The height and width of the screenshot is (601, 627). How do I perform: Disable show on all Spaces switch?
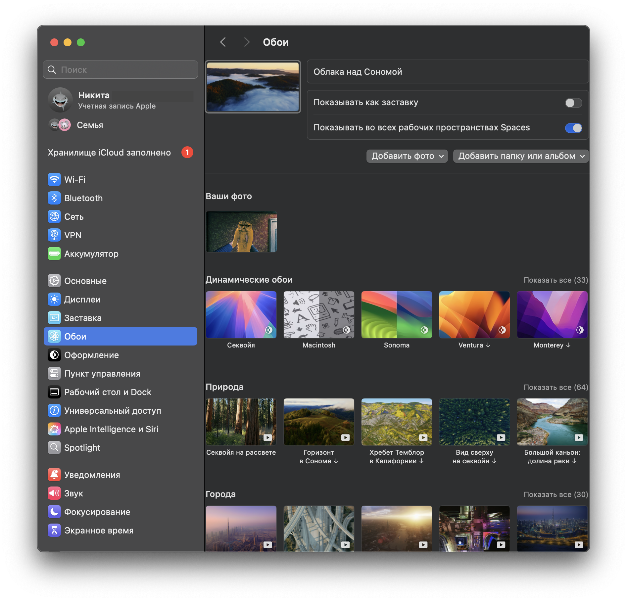pyautogui.click(x=573, y=128)
